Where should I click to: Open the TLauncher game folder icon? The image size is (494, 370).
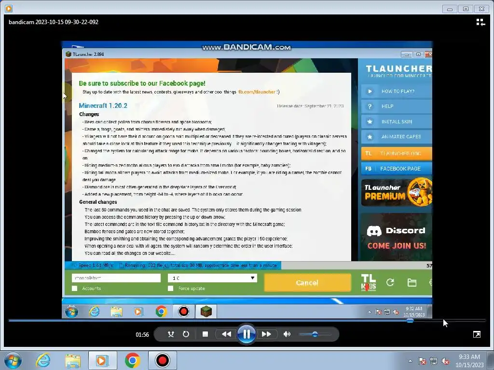pos(412,282)
